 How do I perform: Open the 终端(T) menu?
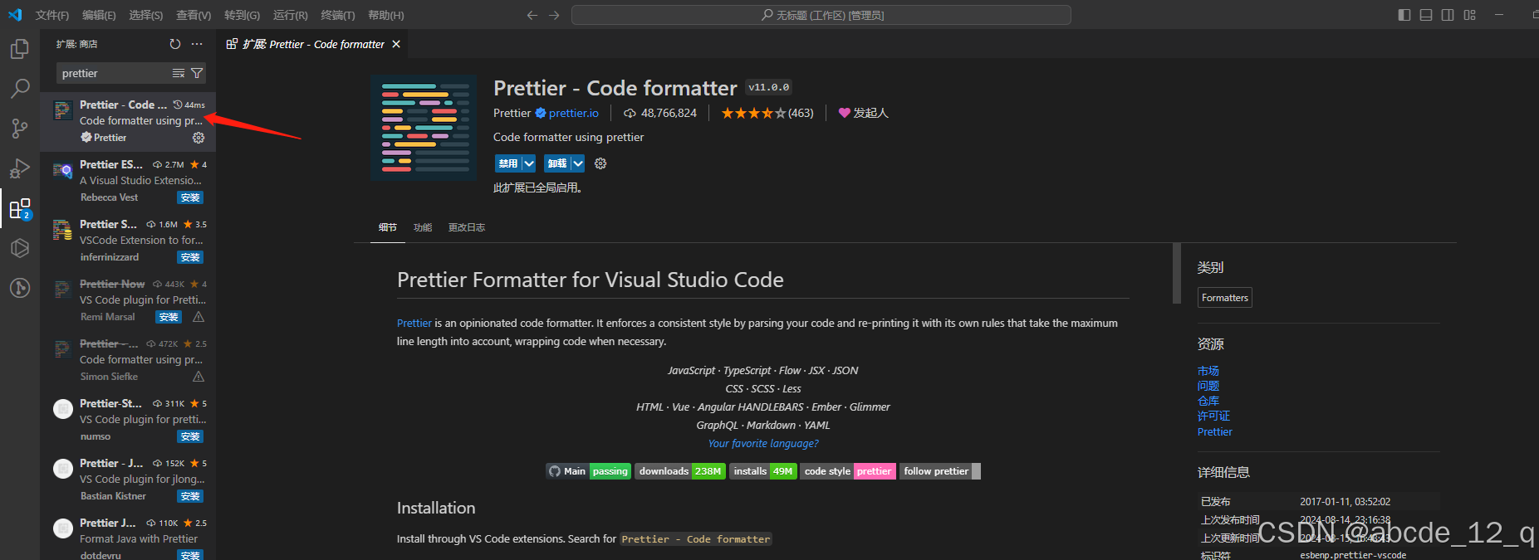tap(337, 15)
